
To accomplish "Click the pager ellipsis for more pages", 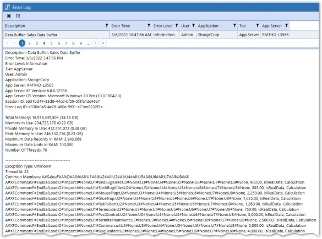I will pyautogui.click(x=88, y=43).
